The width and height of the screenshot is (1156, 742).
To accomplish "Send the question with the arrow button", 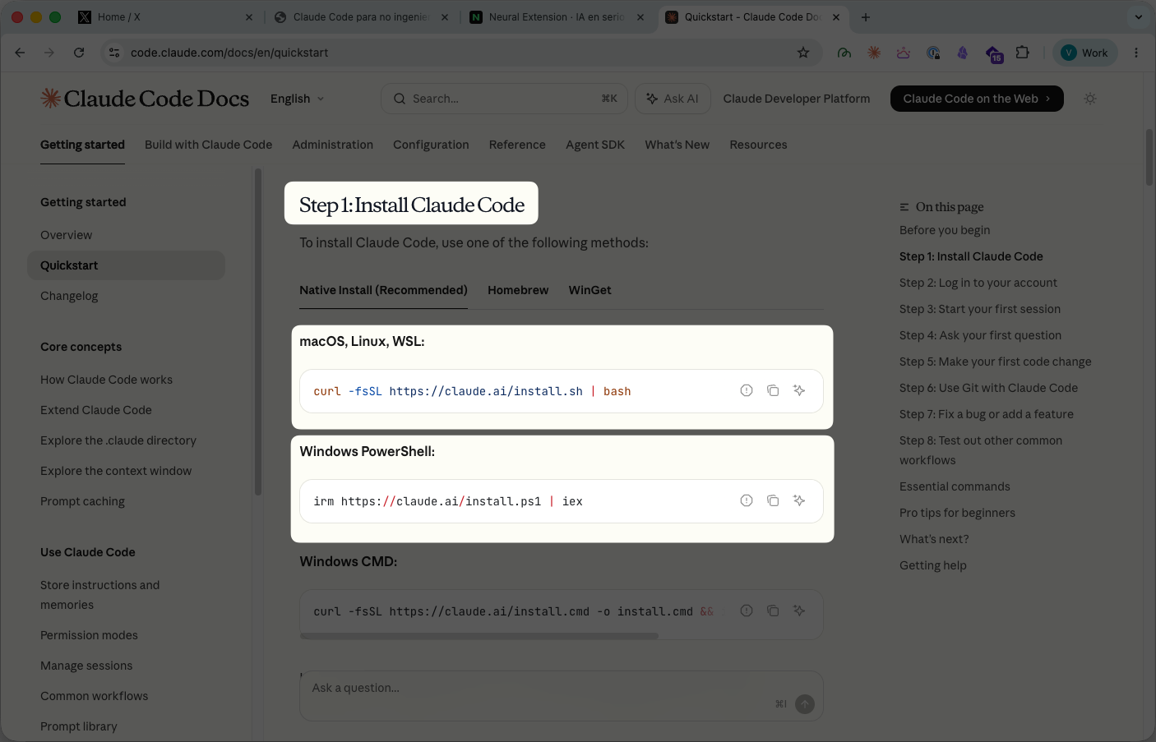I will (x=805, y=703).
